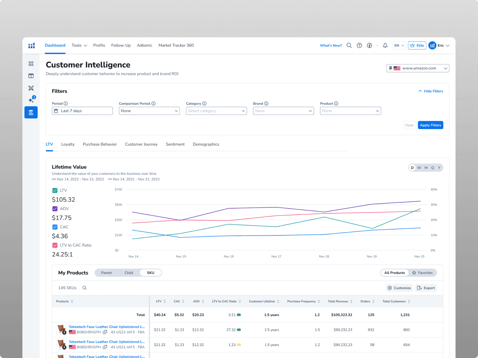Click the Customize button
This screenshot has width=478, height=358.
tap(399, 288)
